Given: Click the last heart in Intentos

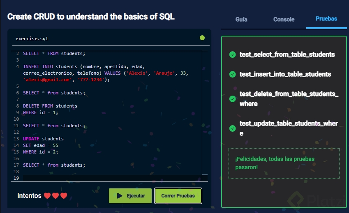Looking at the screenshot, I should [63, 196].
